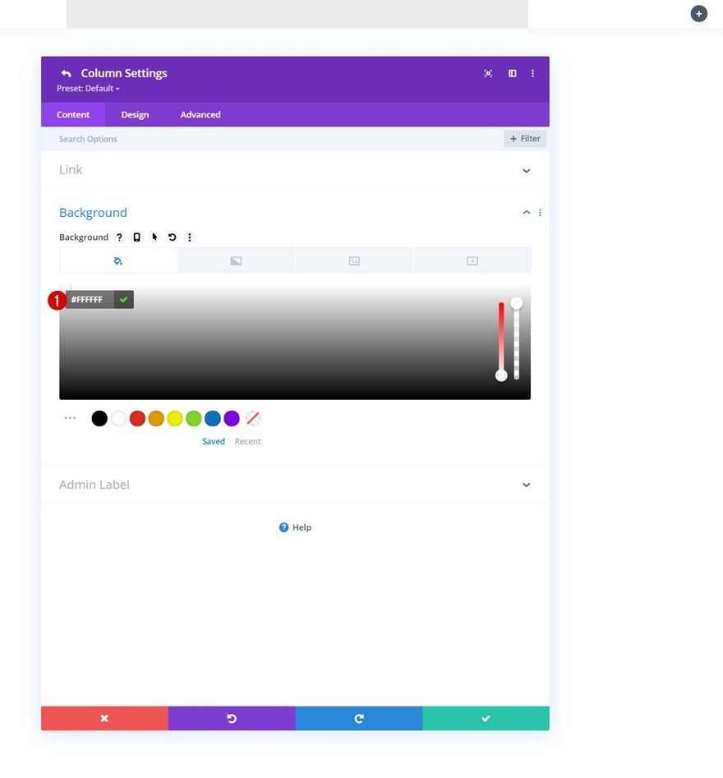This screenshot has height=778, width=723.
Task: Reset Background with the undo arrow icon
Action: (x=173, y=237)
